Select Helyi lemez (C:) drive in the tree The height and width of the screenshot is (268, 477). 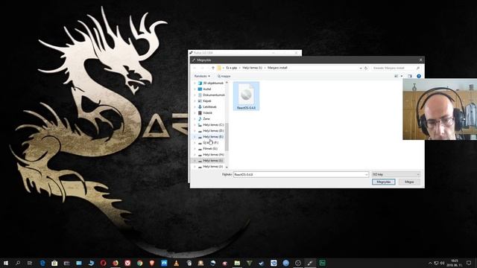210,125
